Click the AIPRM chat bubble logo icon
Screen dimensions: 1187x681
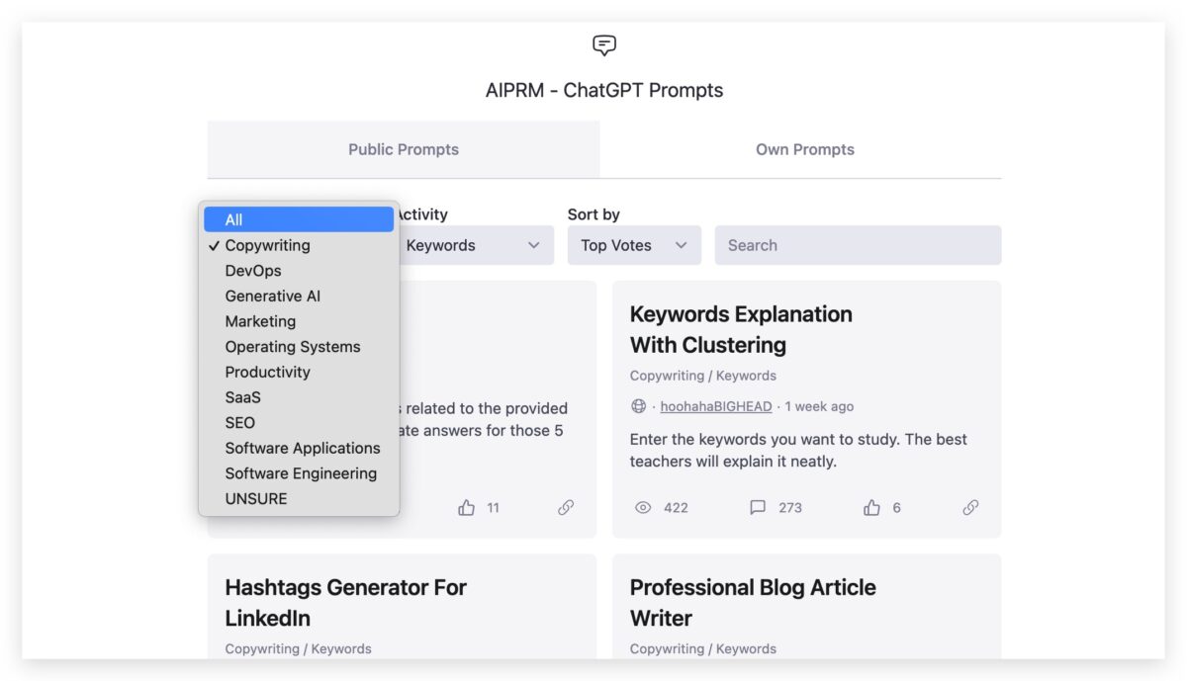pyautogui.click(x=604, y=44)
